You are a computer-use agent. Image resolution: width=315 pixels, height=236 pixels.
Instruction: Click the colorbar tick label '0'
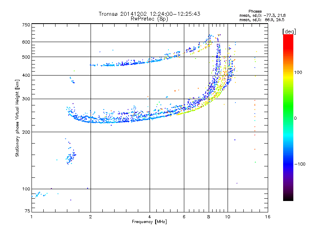coord(295,118)
